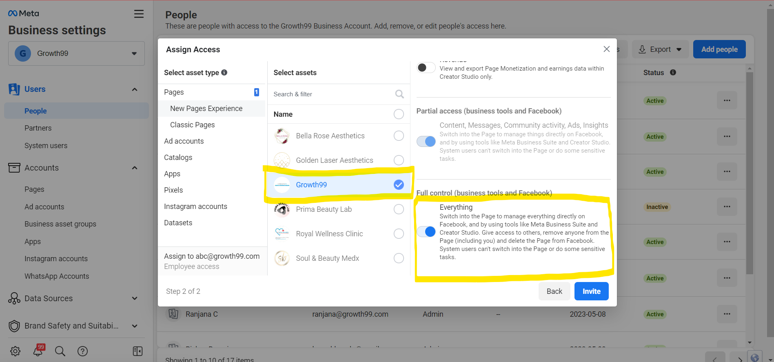This screenshot has width=774, height=362.
Task: Select Instagram accounts asset type
Action: point(211,207)
